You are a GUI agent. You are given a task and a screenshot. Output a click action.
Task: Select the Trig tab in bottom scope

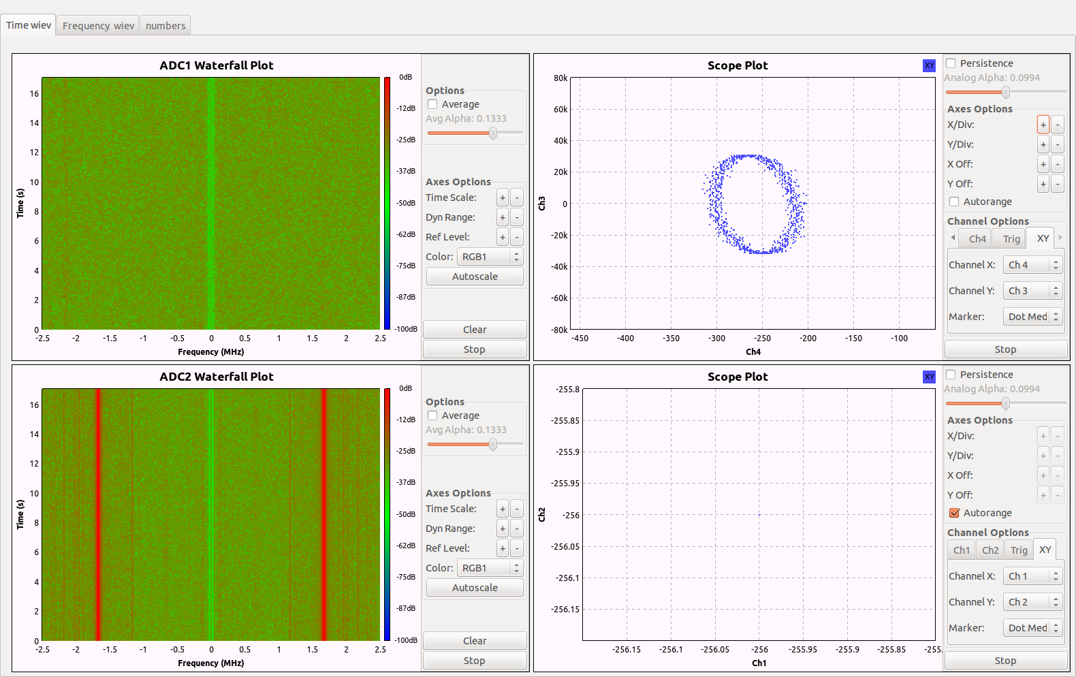click(x=1019, y=550)
